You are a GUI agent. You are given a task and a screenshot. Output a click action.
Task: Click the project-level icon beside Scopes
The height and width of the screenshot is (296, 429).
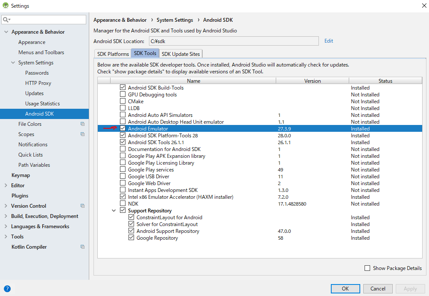click(82, 134)
